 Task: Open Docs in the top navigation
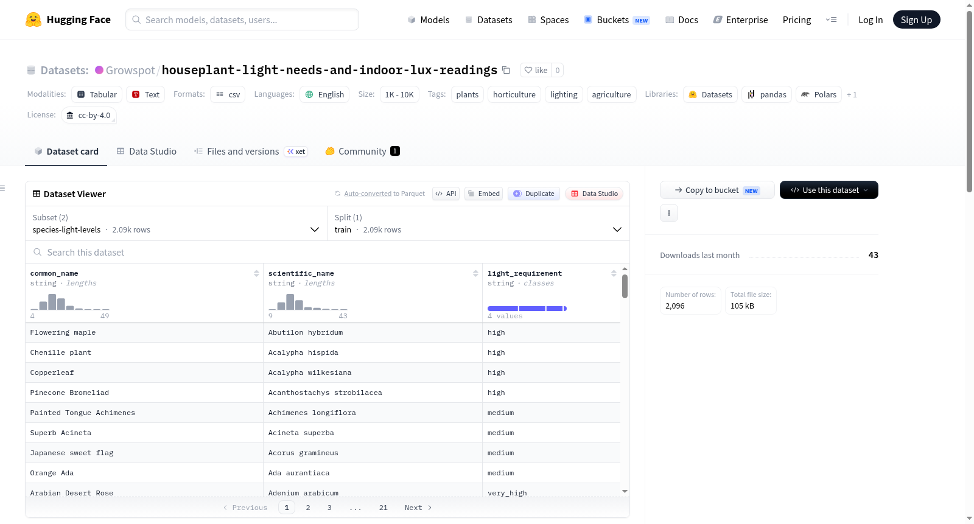tap(682, 19)
